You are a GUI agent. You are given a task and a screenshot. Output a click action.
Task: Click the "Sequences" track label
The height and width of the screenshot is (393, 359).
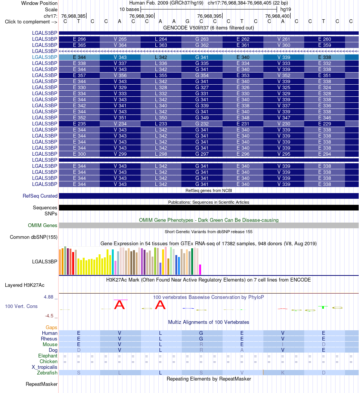45,208
